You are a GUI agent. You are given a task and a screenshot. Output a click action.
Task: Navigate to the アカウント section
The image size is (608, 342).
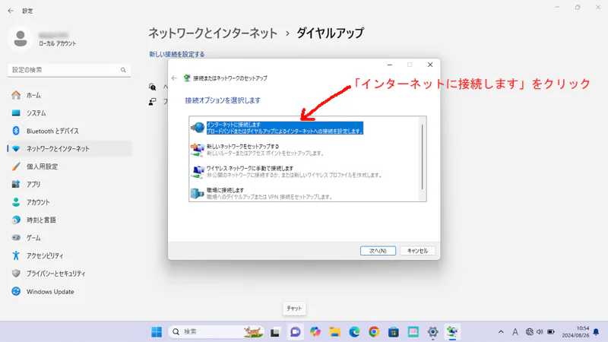(38, 202)
